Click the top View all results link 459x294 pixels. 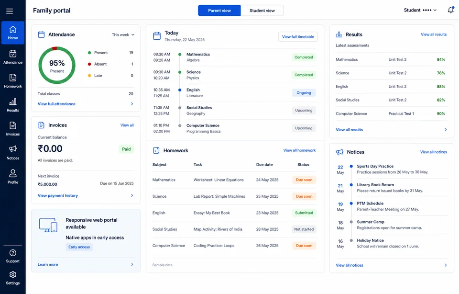pos(434,34)
